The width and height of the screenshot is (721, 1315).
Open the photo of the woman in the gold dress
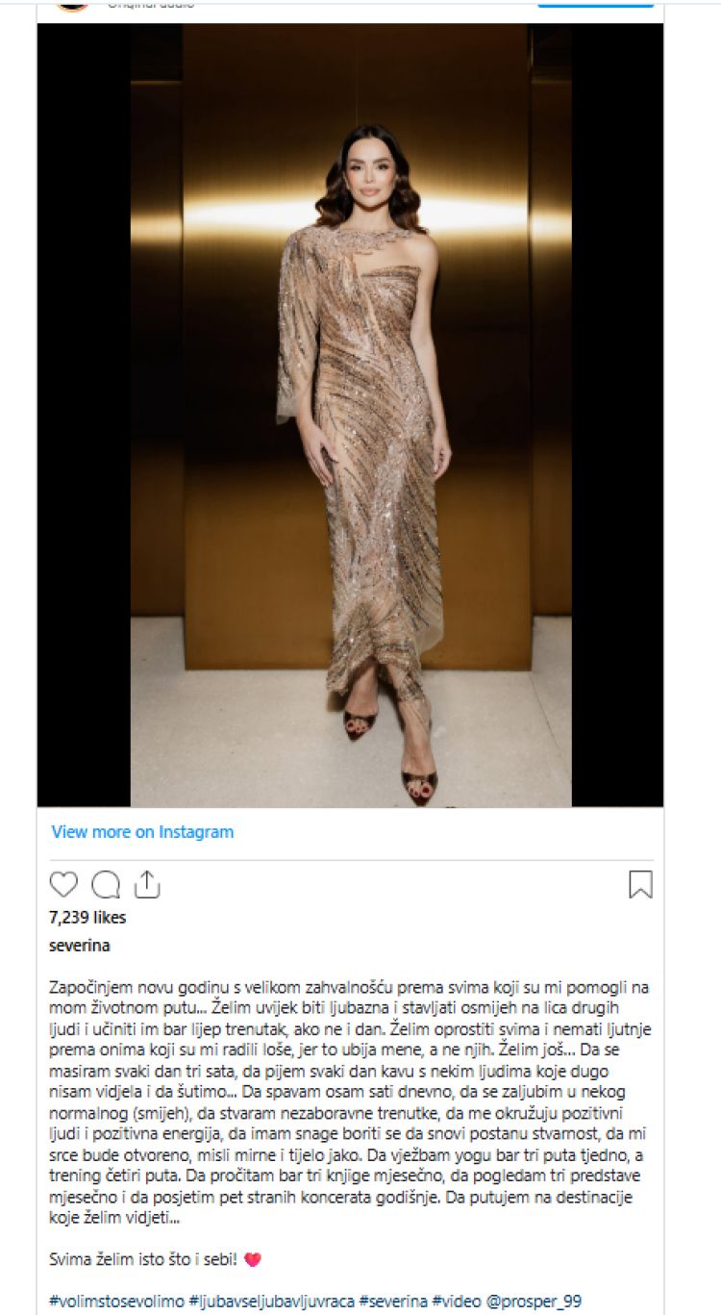point(350,415)
